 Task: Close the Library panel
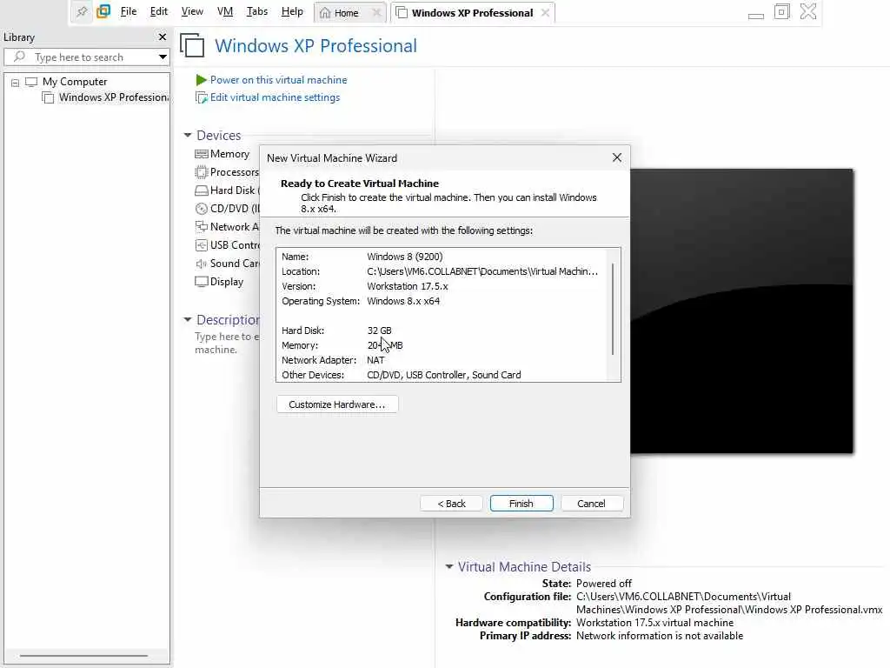163,37
